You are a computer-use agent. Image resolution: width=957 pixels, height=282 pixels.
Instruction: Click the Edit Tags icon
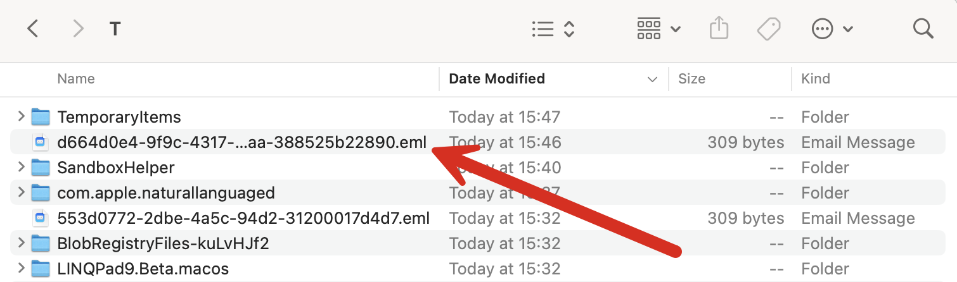click(x=768, y=29)
